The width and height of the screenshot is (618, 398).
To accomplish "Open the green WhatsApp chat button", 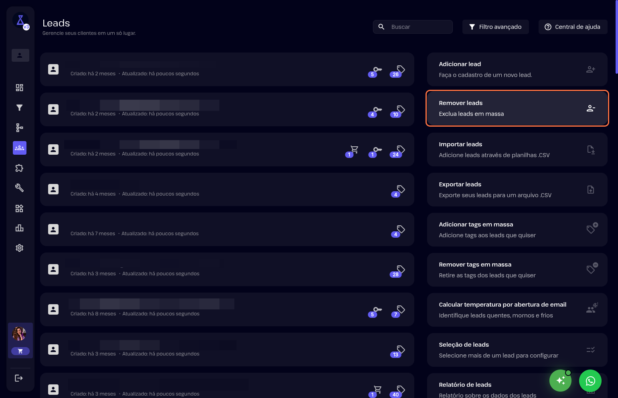I will point(590,381).
